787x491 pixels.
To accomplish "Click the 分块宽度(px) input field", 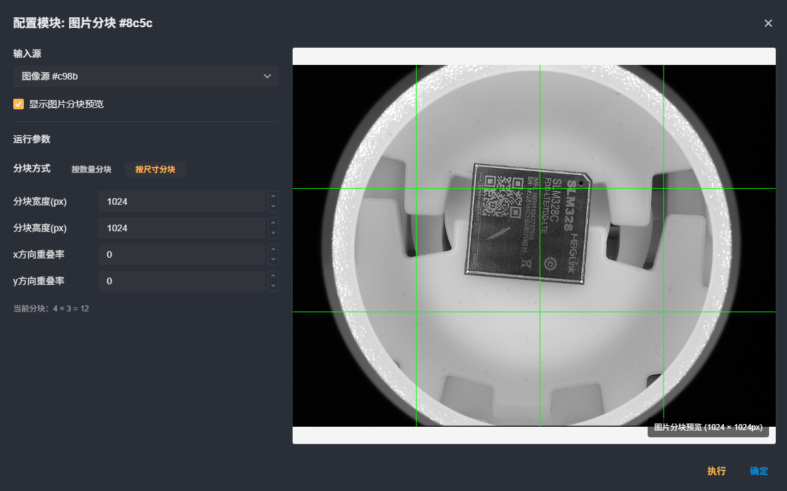I will [182, 201].
